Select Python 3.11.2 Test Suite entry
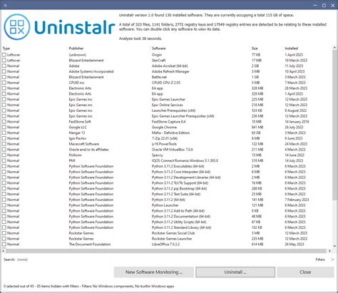This screenshot has width=338, height=293. tap(176, 194)
